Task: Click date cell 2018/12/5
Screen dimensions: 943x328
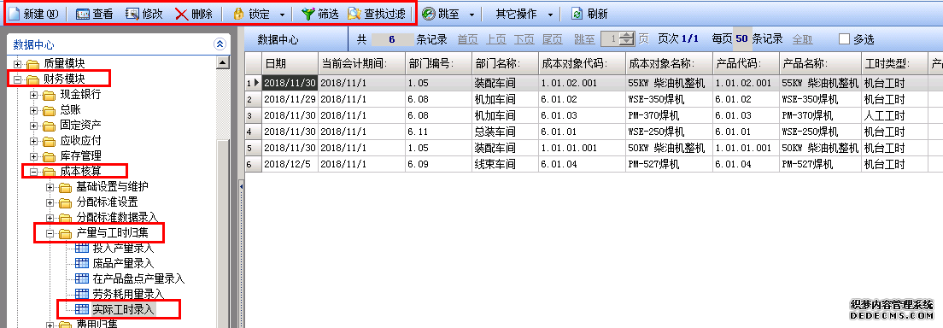Action: click(290, 164)
